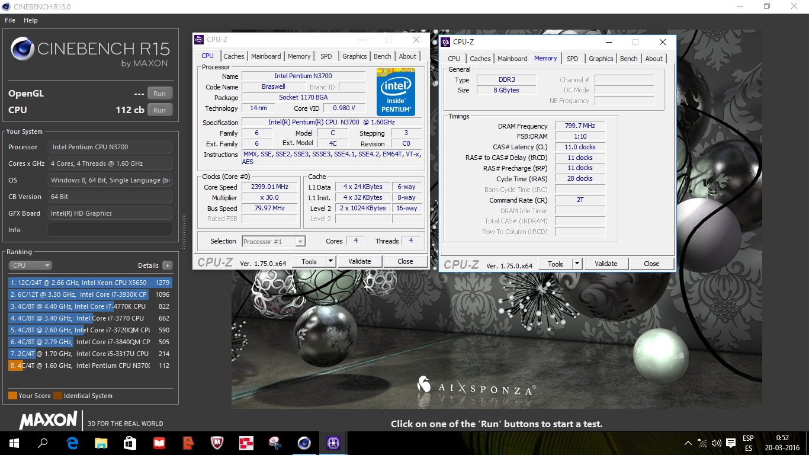The image size is (809, 455).
Task: Select i7-3770 ranking row
Action: 90,318
